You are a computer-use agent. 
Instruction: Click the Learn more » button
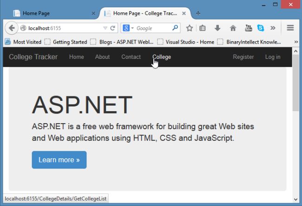pos(59,160)
